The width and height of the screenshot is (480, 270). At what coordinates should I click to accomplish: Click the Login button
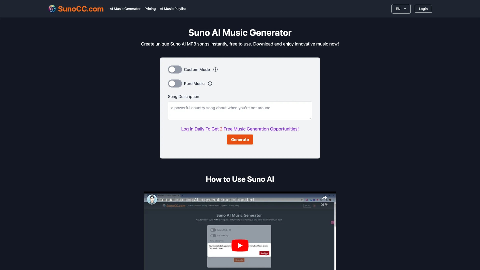click(x=423, y=8)
